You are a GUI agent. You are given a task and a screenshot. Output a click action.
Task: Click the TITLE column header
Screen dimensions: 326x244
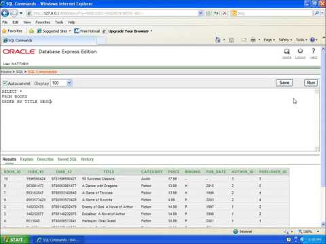pos(109,171)
